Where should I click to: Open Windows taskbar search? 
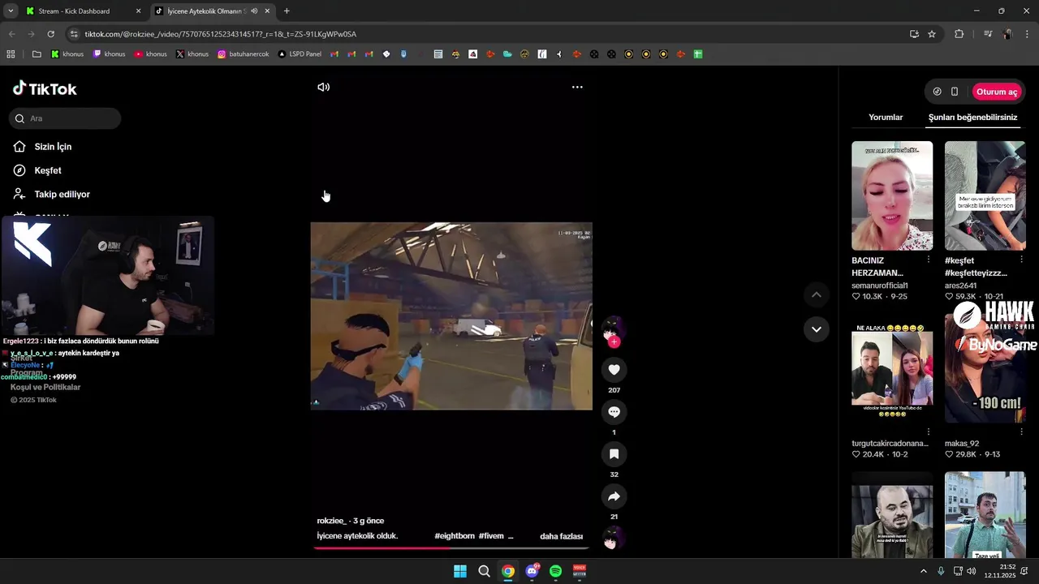484,571
